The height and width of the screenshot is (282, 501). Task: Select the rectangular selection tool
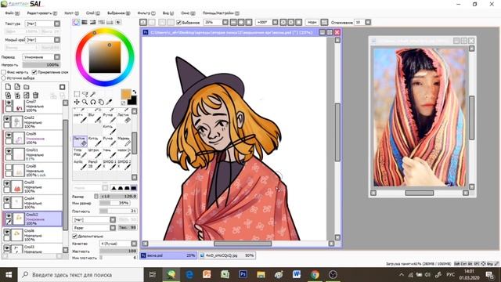(x=77, y=94)
